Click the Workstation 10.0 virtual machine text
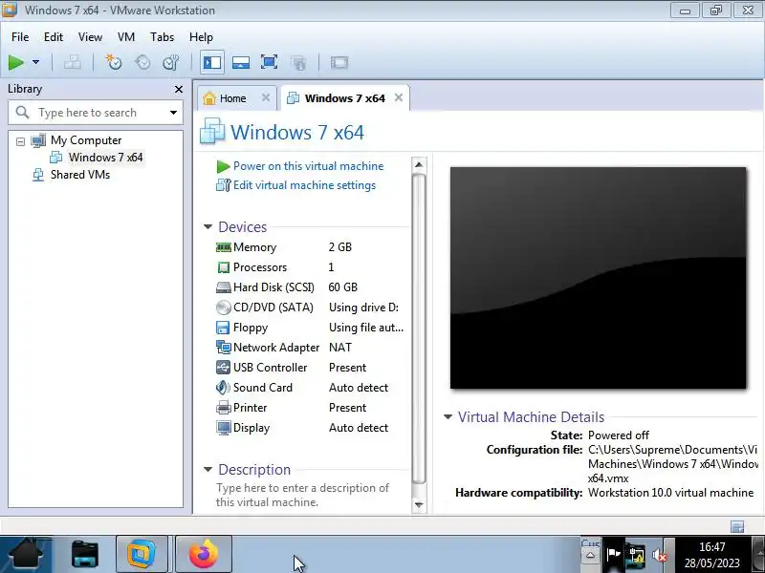 pyautogui.click(x=671, y=493)
